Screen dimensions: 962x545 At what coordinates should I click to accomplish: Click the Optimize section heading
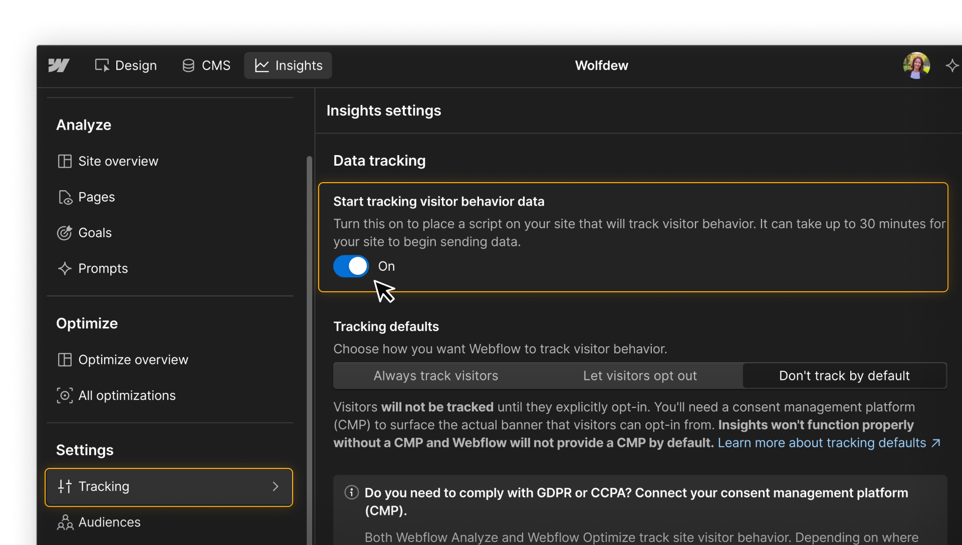(x=87, y=323)
